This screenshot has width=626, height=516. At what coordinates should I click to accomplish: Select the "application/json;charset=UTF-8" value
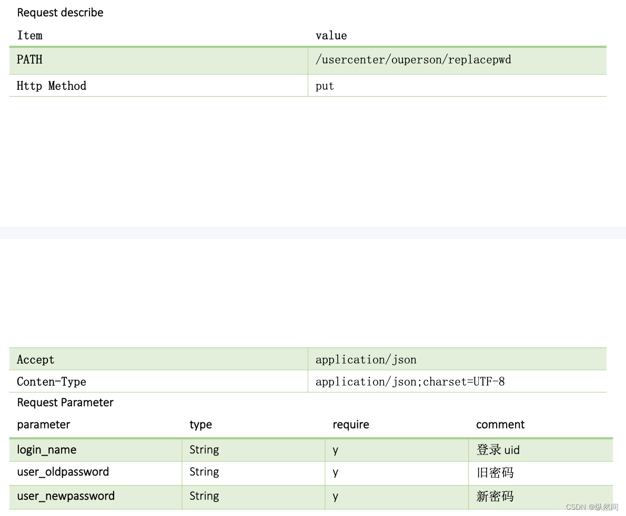coord(410,381)
